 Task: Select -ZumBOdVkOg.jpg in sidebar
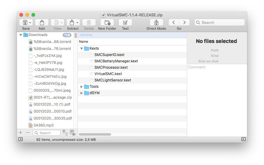click(48, 84)
